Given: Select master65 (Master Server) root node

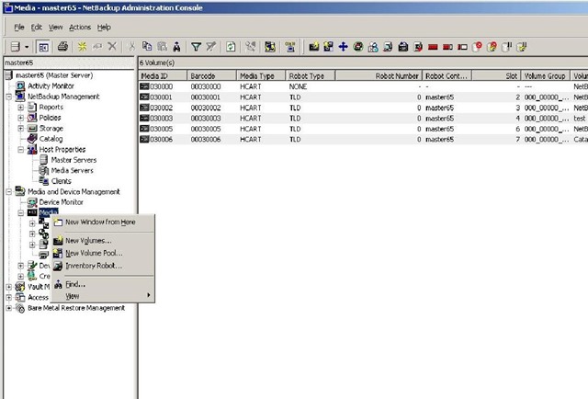Looking at the screenshot, I should click(54, 75).
